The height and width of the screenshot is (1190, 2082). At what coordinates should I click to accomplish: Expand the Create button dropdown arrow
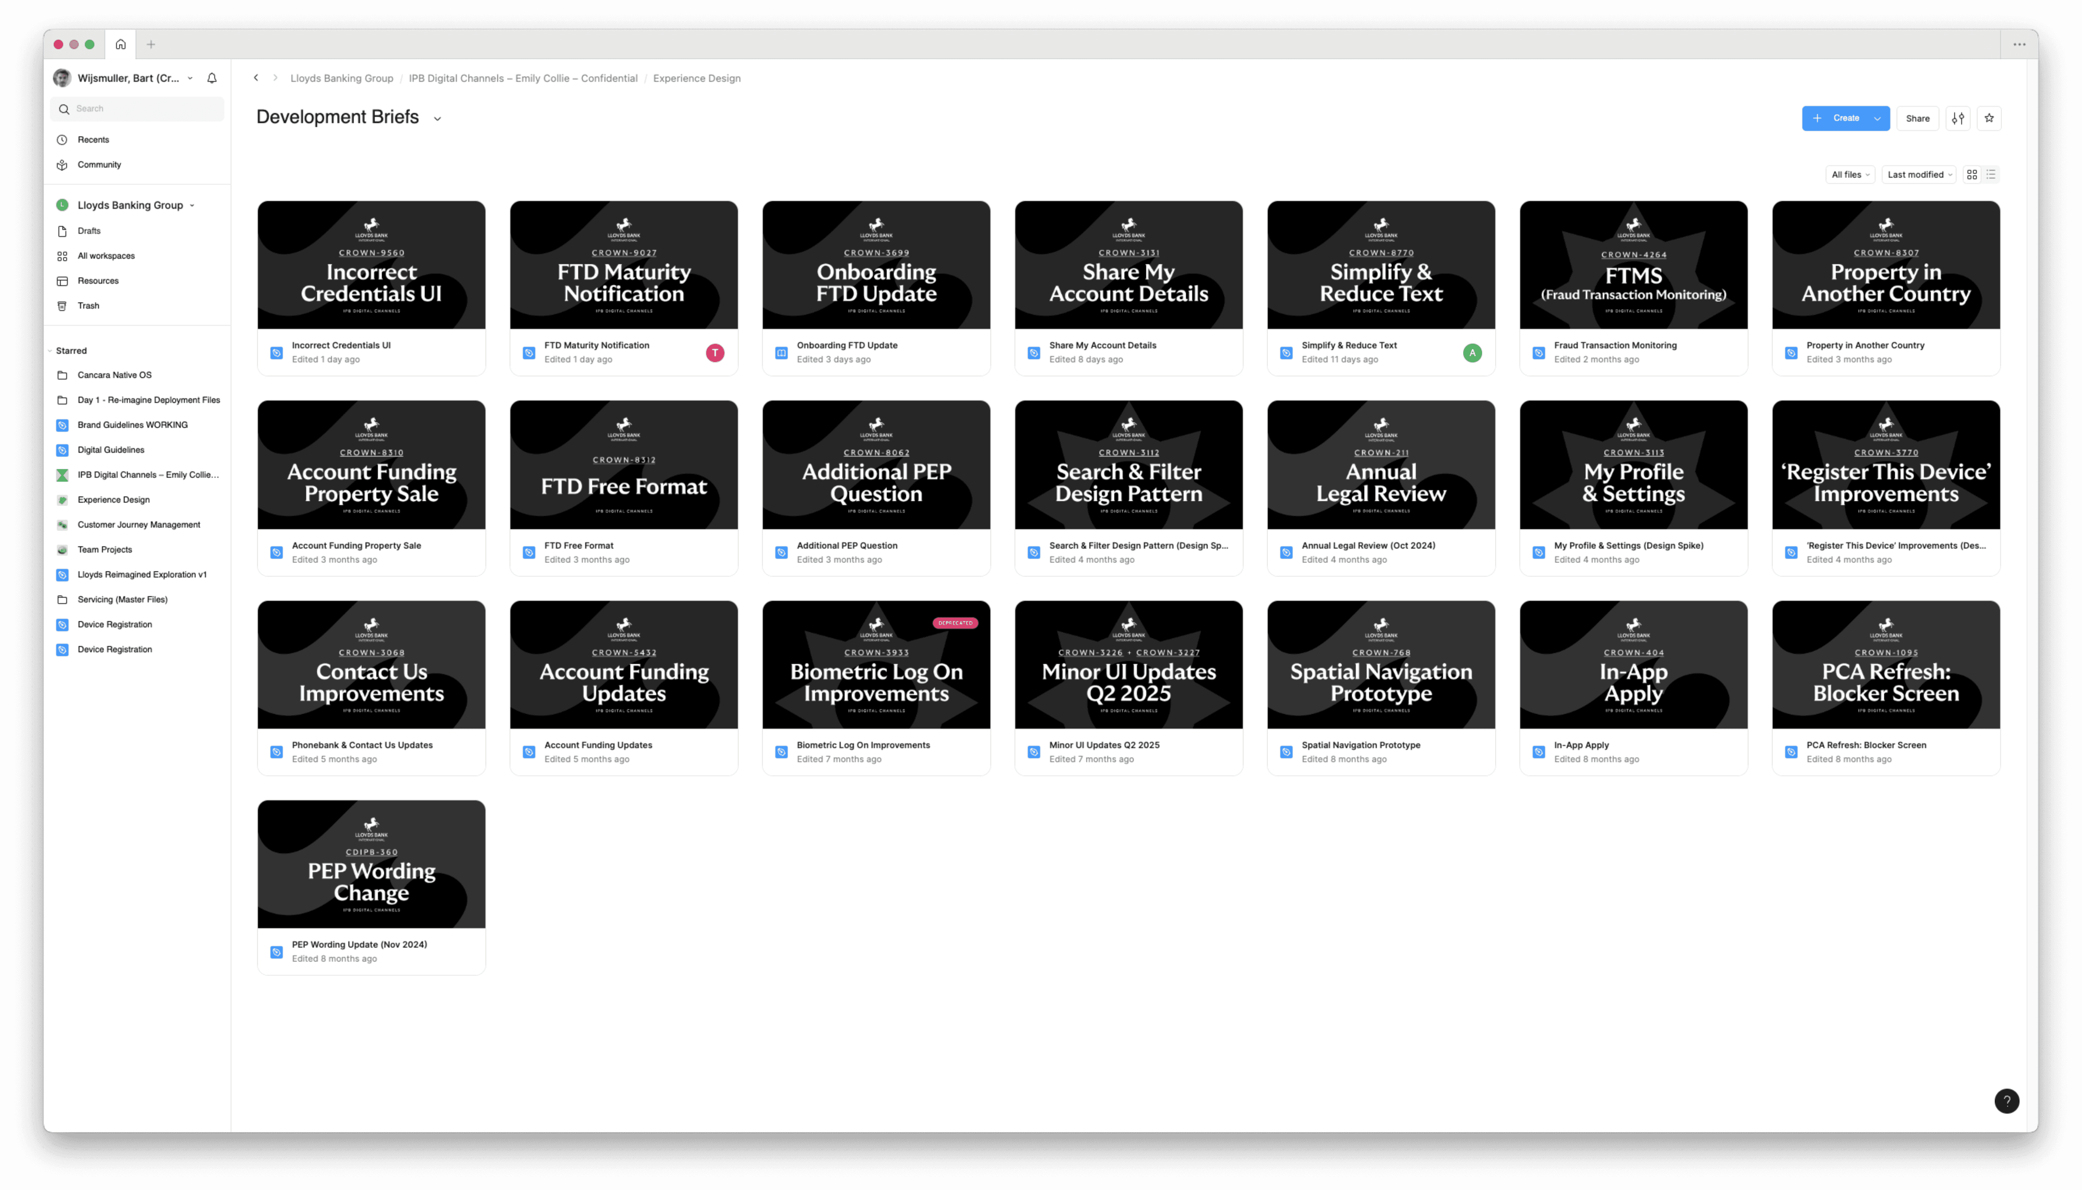click(x=1878, y=118)
